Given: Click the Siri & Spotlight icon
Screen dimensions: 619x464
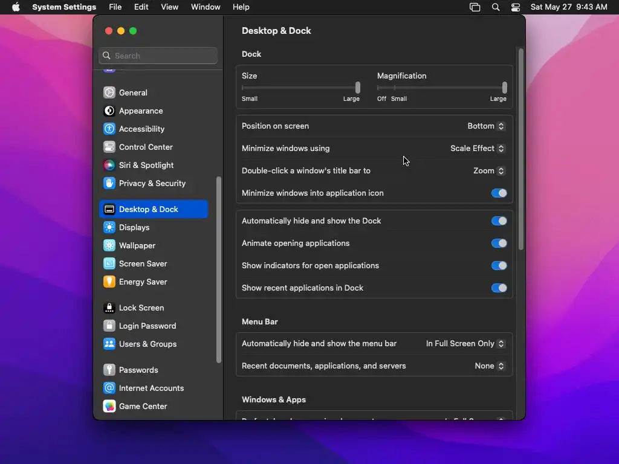Looking at the screenshot, I should pos(109,165).
